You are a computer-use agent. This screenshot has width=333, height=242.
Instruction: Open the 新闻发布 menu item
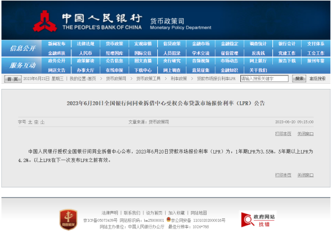[x=57, y=44]
